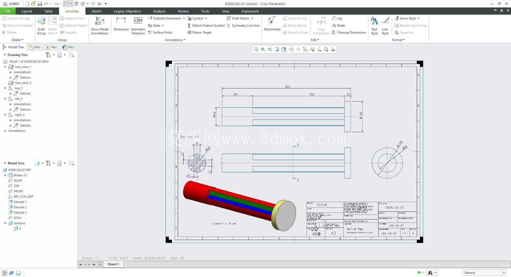Toggle point display visibility
The width and height of the screenshot is (511, 277).
(x=326, y=49)
